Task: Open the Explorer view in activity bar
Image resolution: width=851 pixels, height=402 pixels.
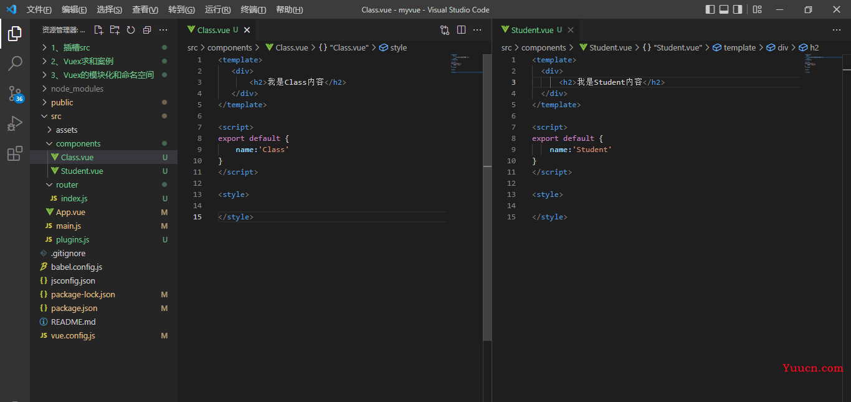Action: [15, 34]
